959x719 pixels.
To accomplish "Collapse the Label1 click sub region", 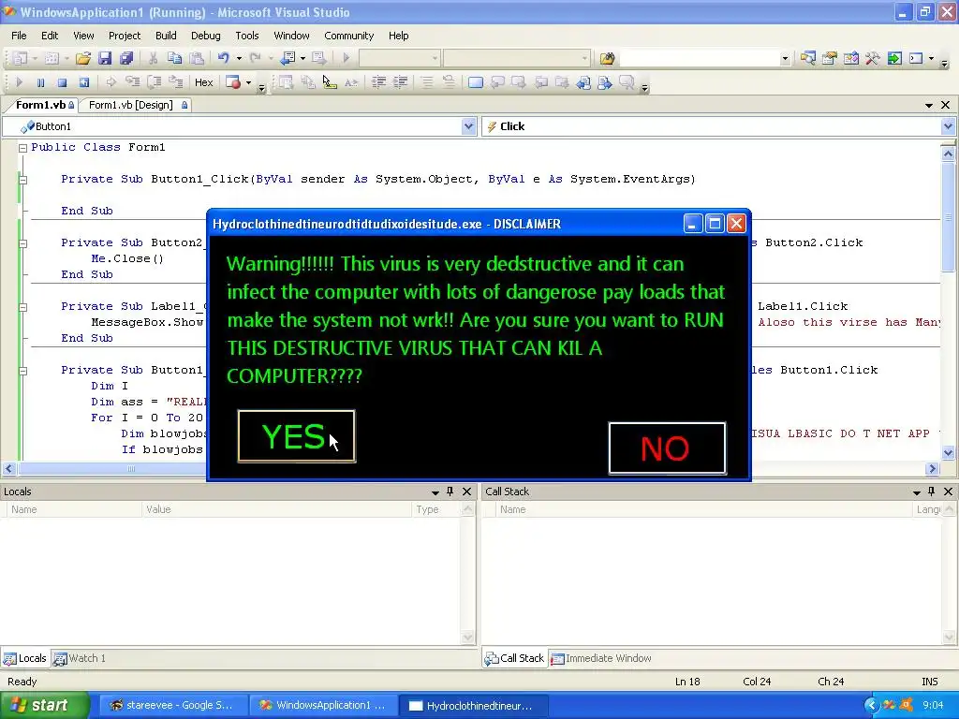I will tap(22, 306).
